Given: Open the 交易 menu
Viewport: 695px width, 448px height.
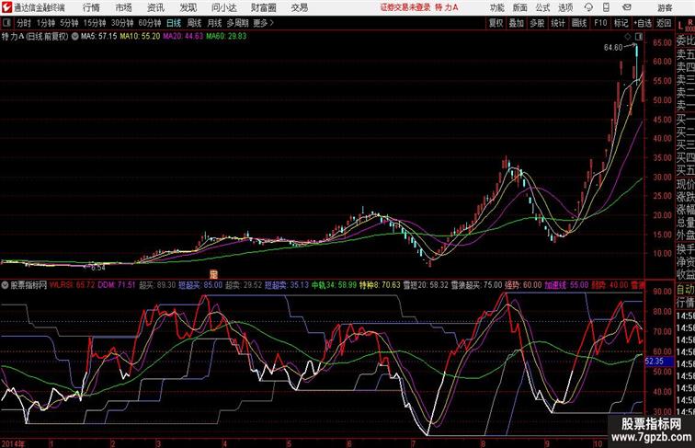Looking at the screenshot, I should pyautogui.click(x=300, y=7).
